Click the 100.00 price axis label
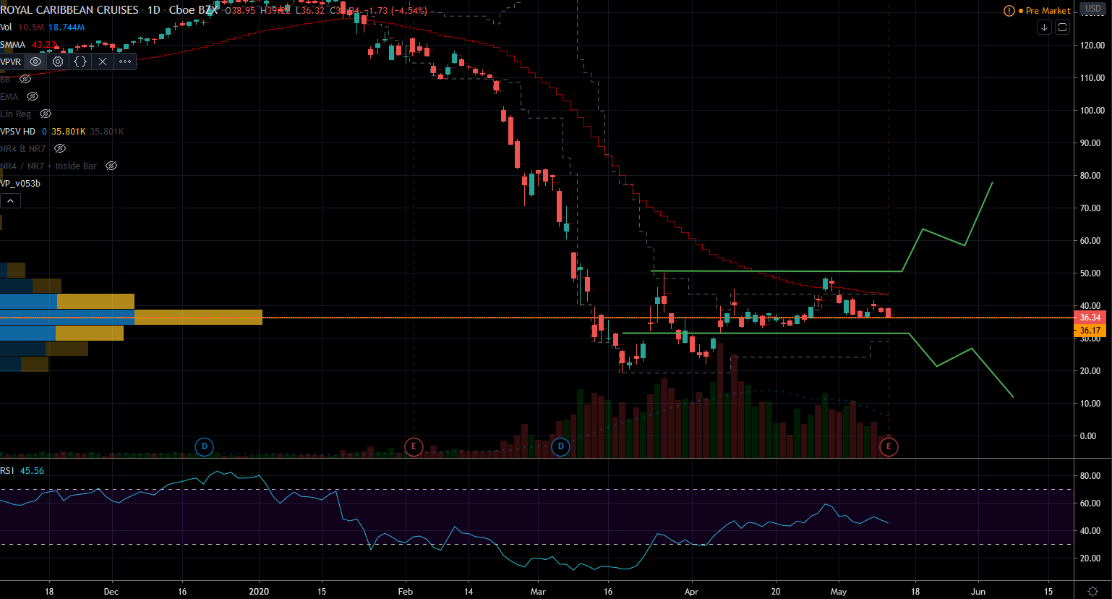 1092,110
